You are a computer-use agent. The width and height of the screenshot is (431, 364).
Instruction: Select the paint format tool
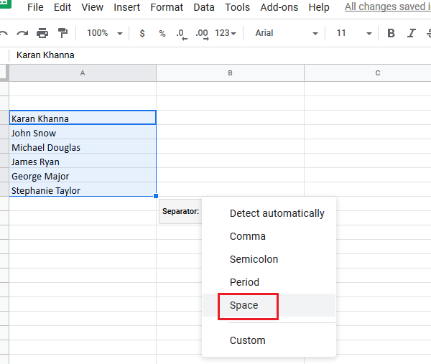coord(62,33)
